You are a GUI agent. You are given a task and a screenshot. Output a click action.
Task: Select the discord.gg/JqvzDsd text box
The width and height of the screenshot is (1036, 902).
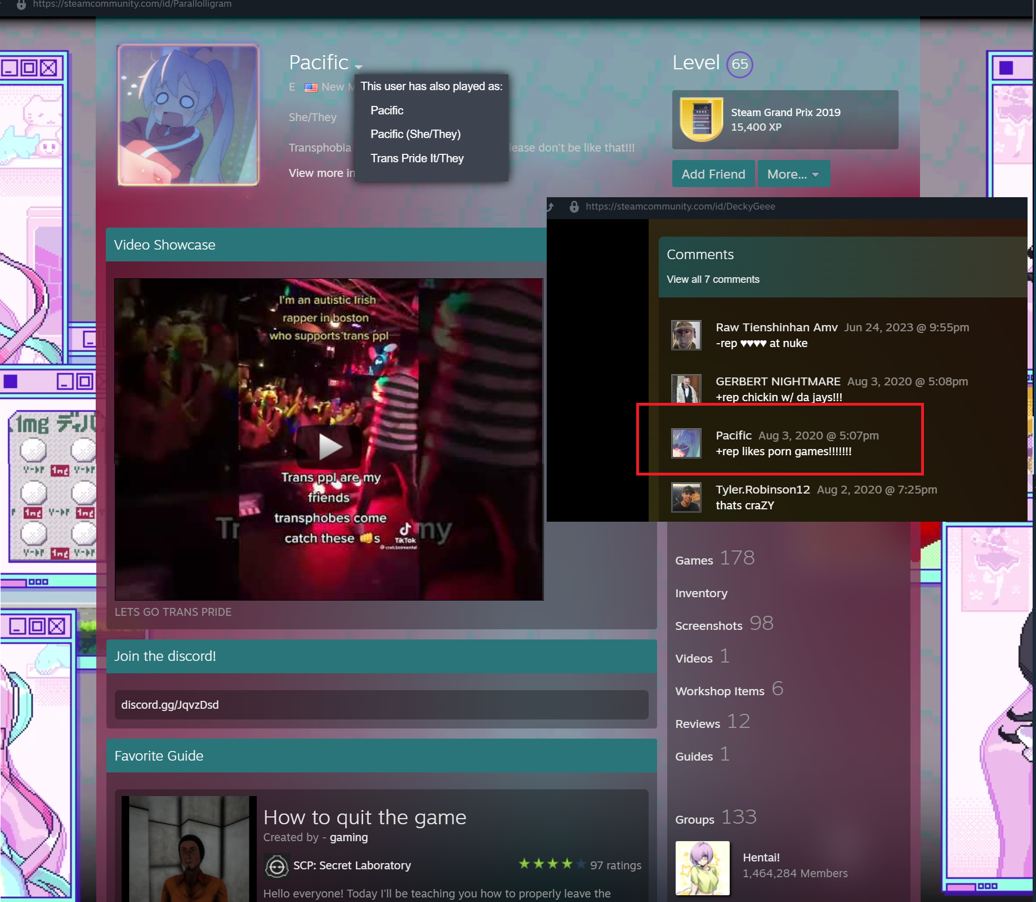click(381, 705)
